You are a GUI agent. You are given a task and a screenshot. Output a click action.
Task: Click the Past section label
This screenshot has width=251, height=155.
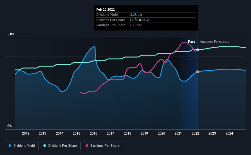[191, 41]
